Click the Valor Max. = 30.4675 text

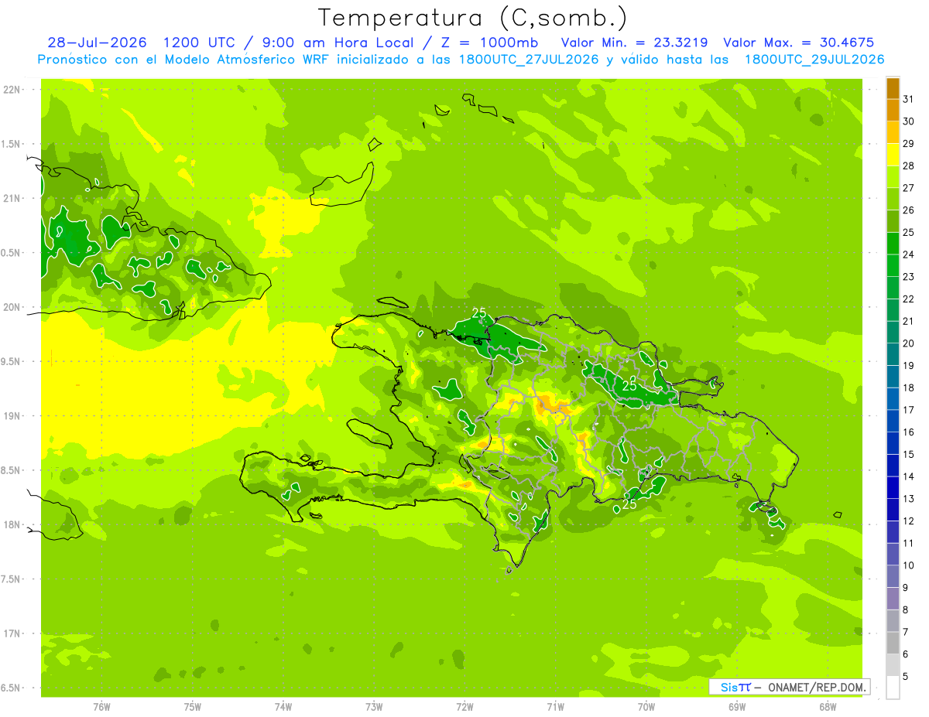point(799,42)
